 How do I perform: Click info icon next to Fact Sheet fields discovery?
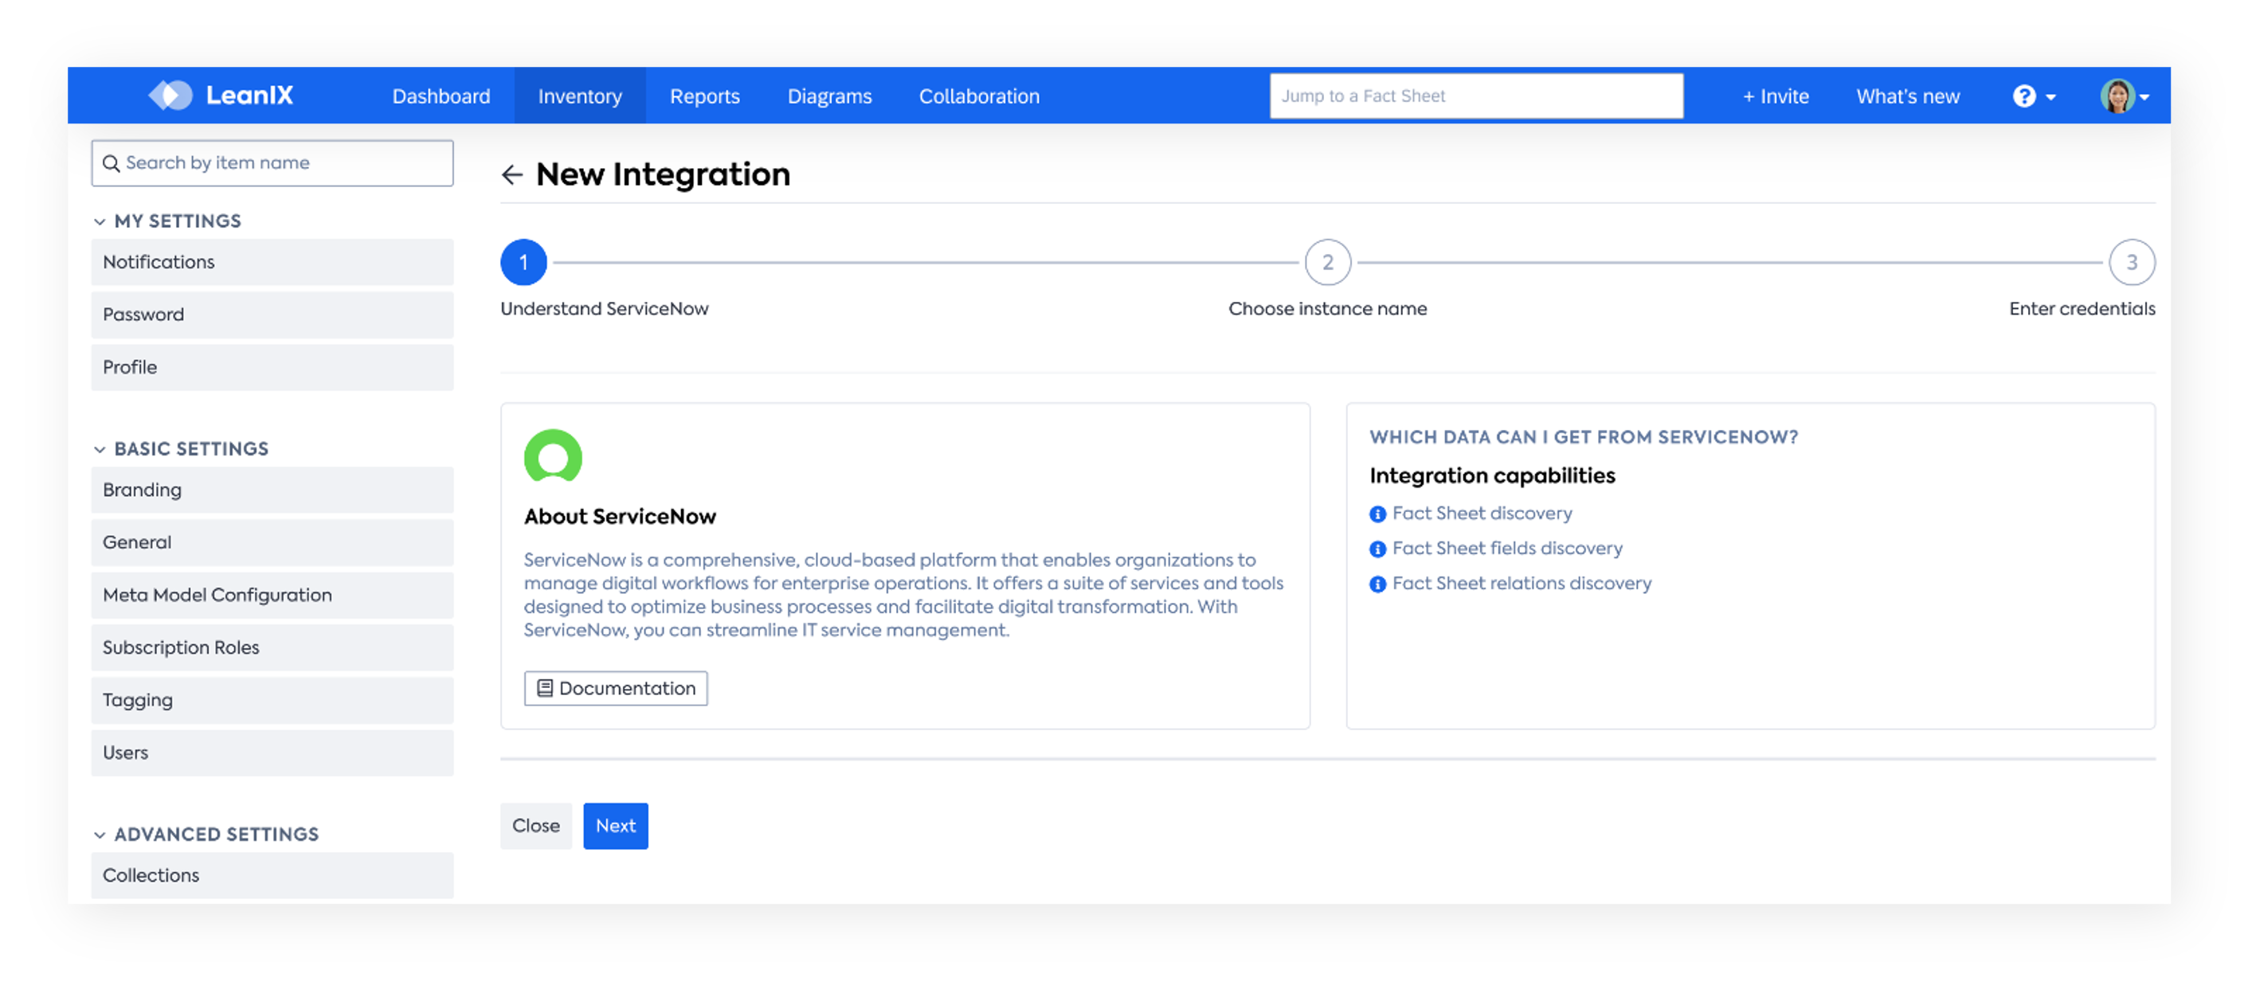[x=1378, y=549]
